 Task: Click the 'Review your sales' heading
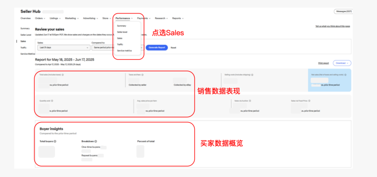(50, 29)
